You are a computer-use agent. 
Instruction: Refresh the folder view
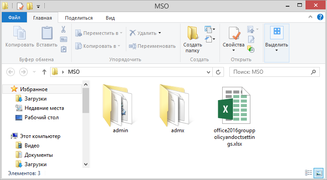point(218,72)
